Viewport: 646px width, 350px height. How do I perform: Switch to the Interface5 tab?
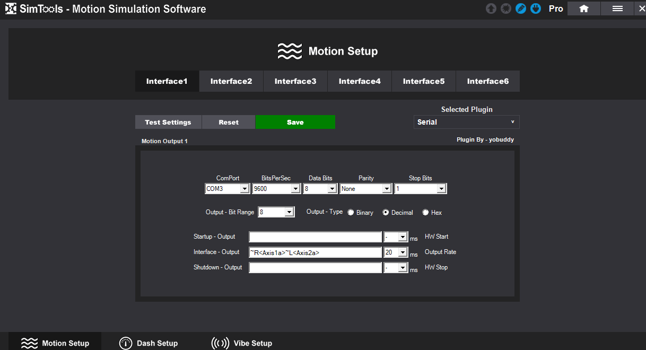(424, 81)
